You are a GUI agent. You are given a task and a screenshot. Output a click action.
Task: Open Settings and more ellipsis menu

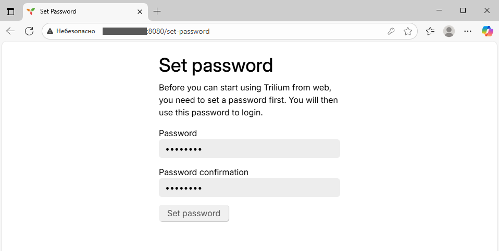[x=468, y=31]
